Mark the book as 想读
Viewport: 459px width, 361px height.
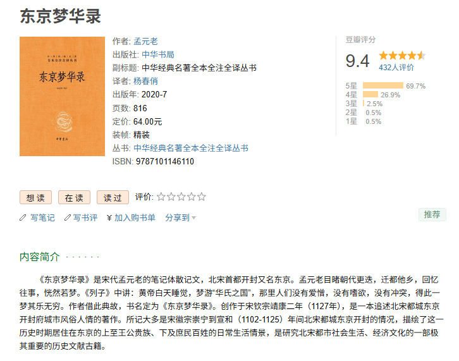tap(35, 197)
